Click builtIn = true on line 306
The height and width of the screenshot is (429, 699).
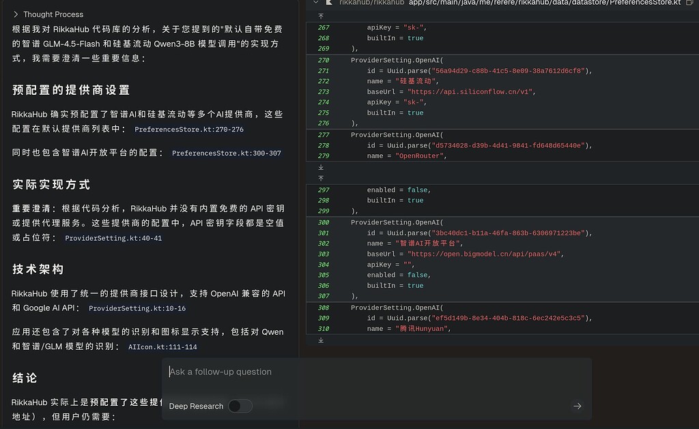(395, 286)
